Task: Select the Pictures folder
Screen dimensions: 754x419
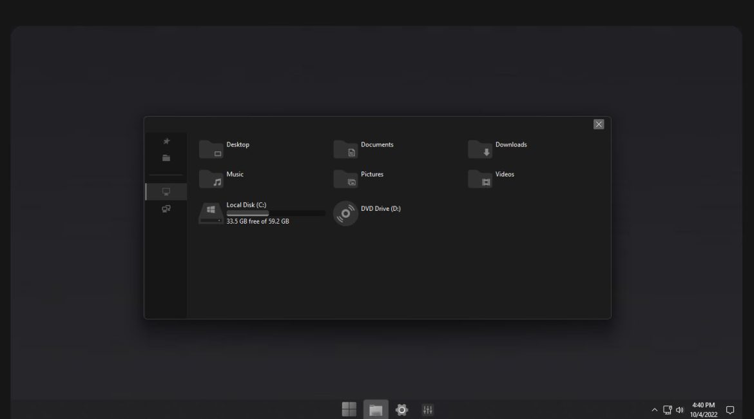Action: tap(345, 179)
